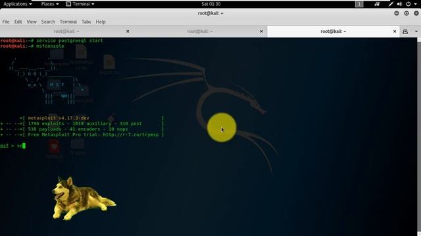Open the tab list dropdown arrow
The width and height of the screenshot is (421, 236).
[x=416, y=31]
